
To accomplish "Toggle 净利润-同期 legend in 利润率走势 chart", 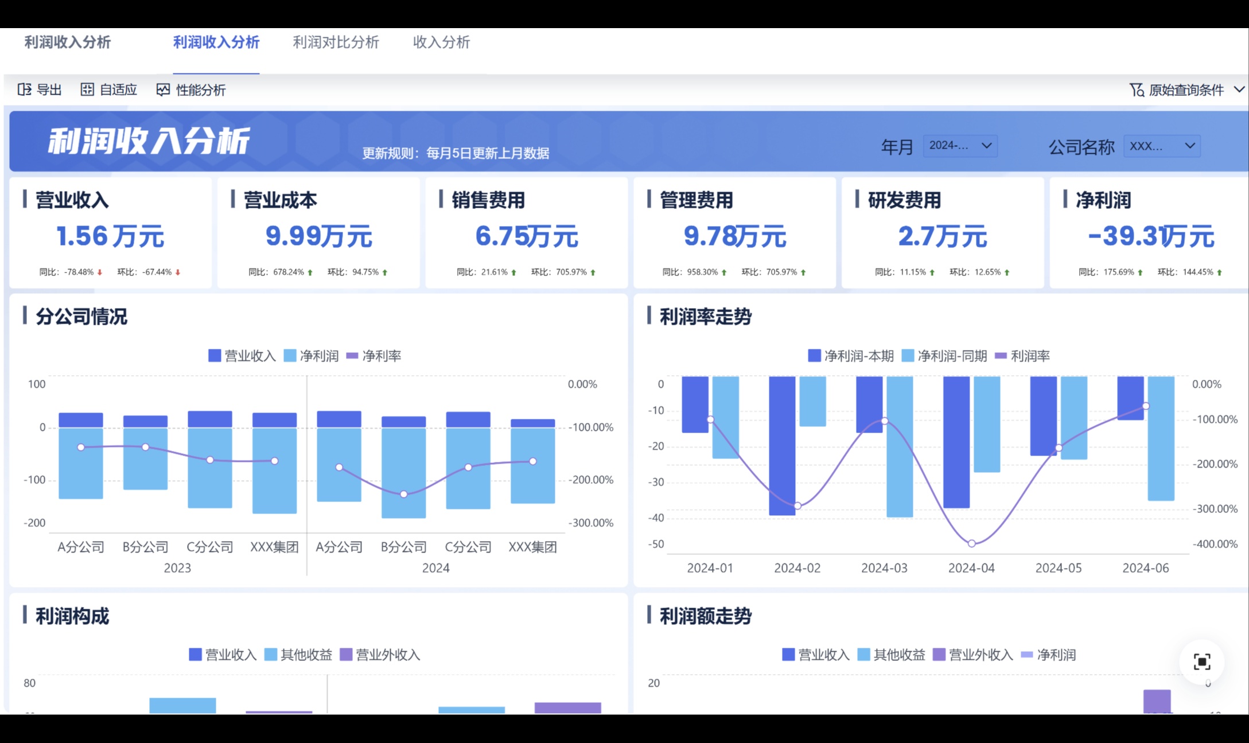I will 944,356.
